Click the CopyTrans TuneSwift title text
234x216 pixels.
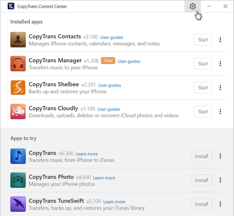tap(56, 201)
